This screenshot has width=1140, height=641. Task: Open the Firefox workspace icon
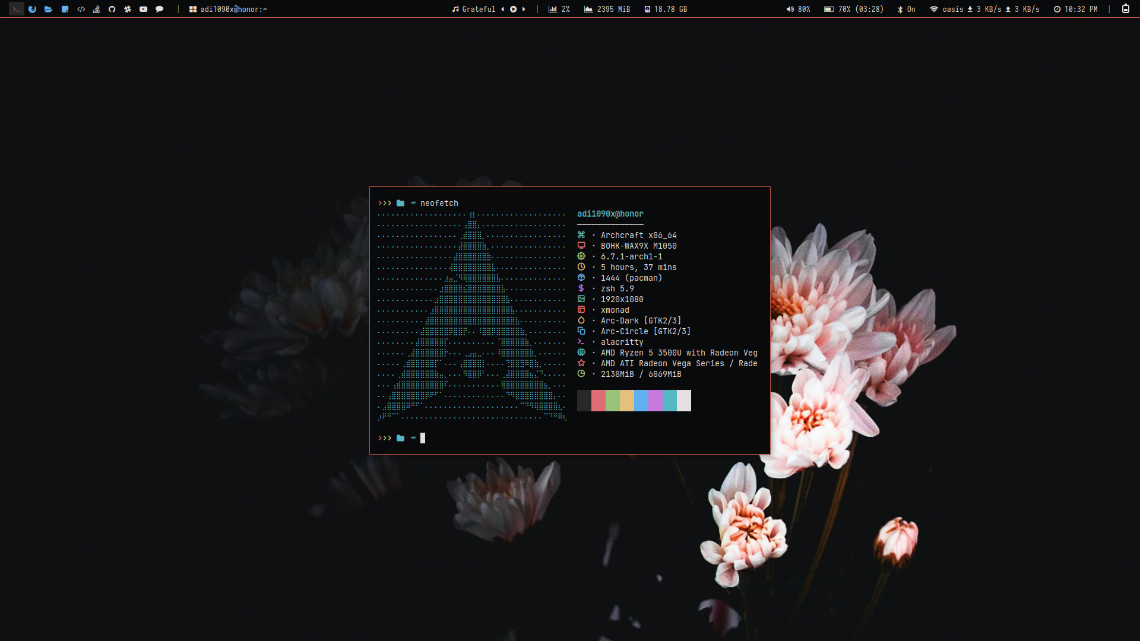32,9
